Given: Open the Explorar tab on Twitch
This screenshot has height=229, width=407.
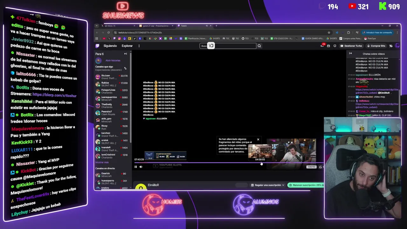Looking at the screenshot, I should (x=127, y=46).
